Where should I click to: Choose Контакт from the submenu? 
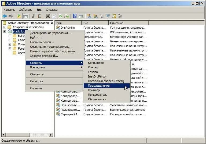click(x=107, y=67)
